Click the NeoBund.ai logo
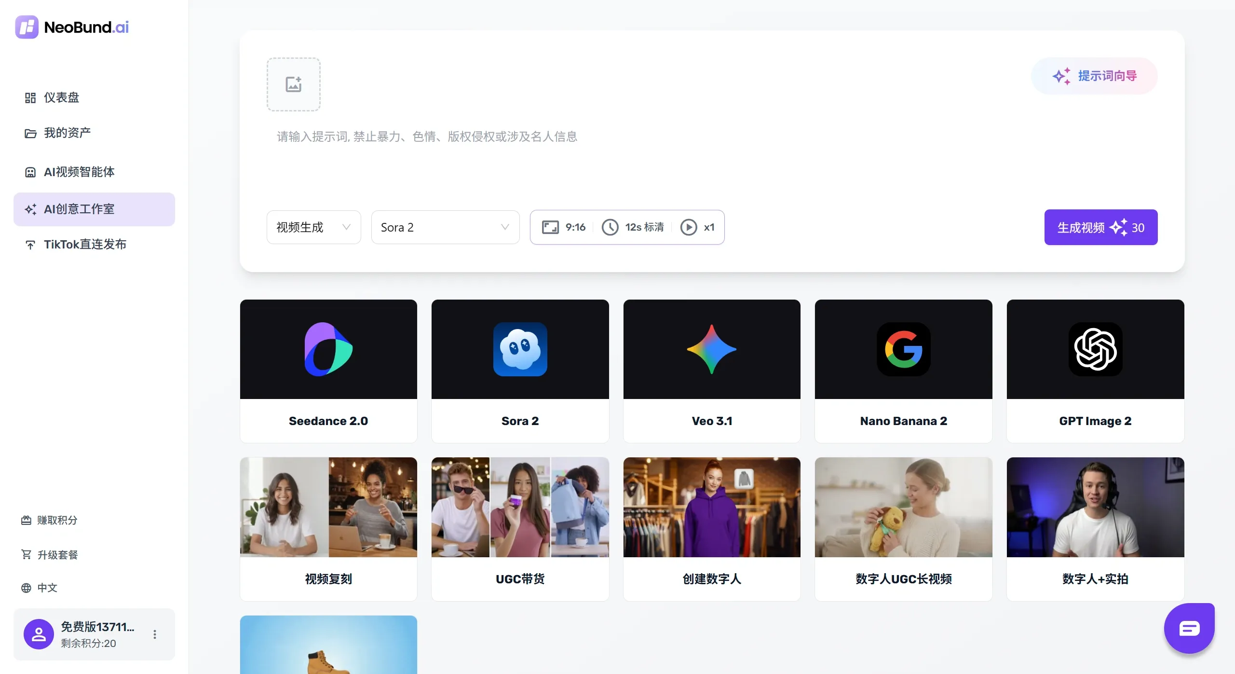The width and height of the screenshot is (1235, 674). 72,27
